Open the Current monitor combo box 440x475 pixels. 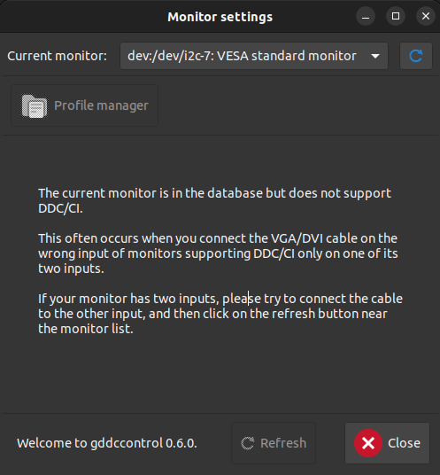pyautogui.click(x=254, y=56)
